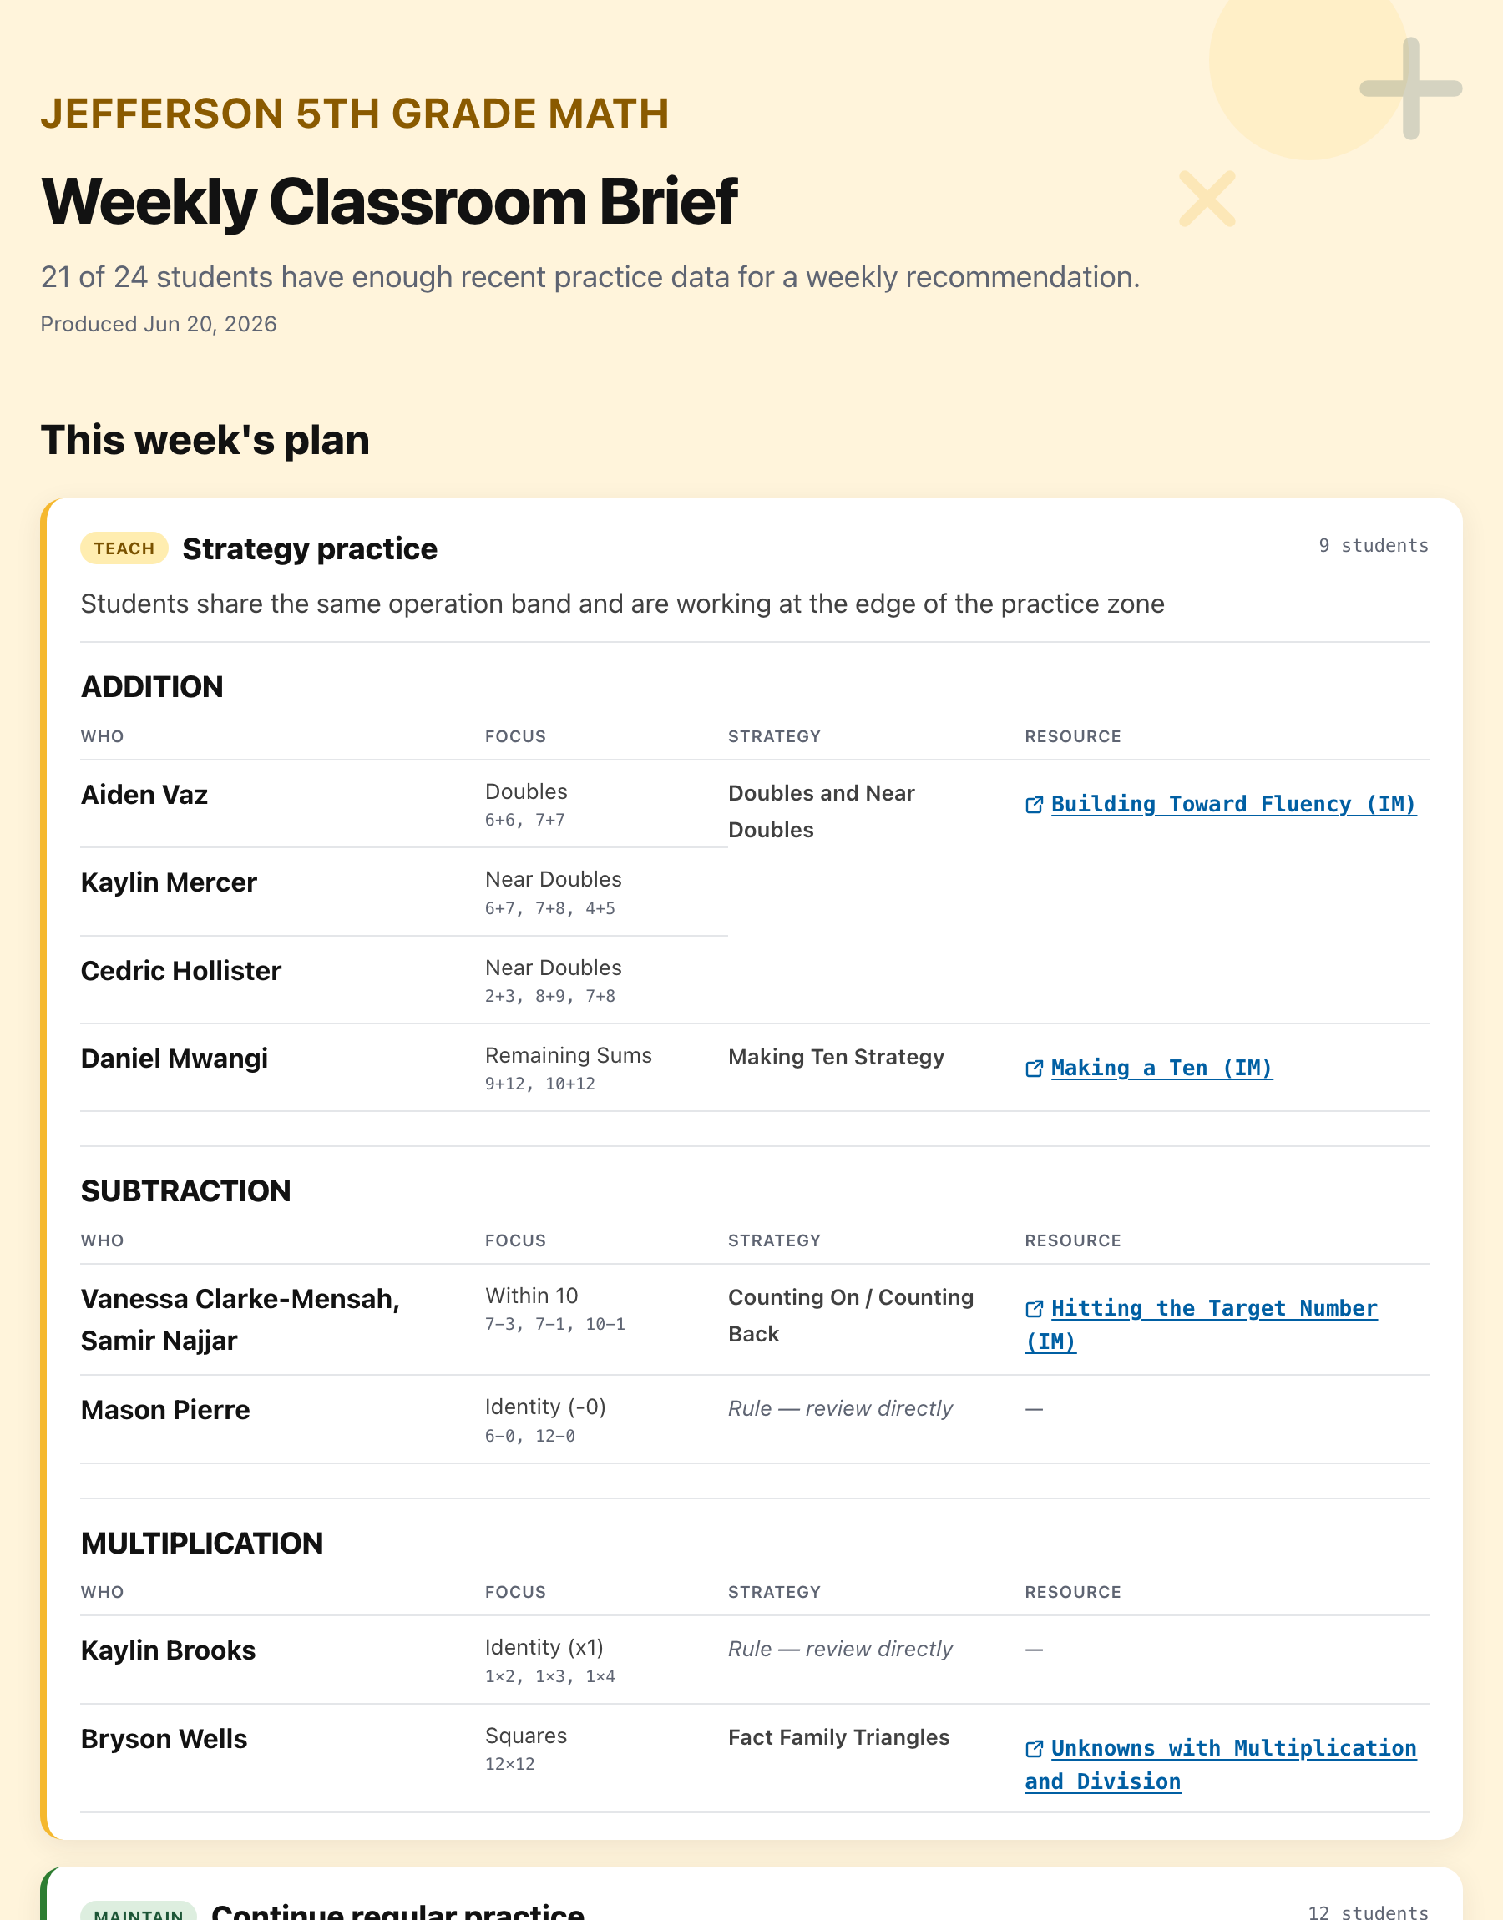Screen dimensions: 1503x1920
Task: Click the Strategy practice card heading
Action: tap(310, 548)
